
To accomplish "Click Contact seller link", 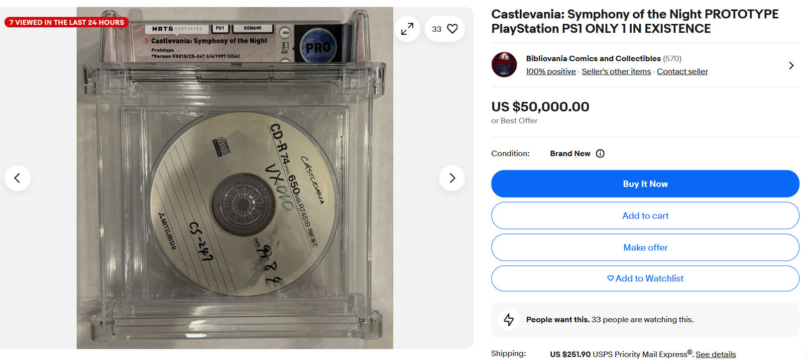I will [x=682, y=72].
